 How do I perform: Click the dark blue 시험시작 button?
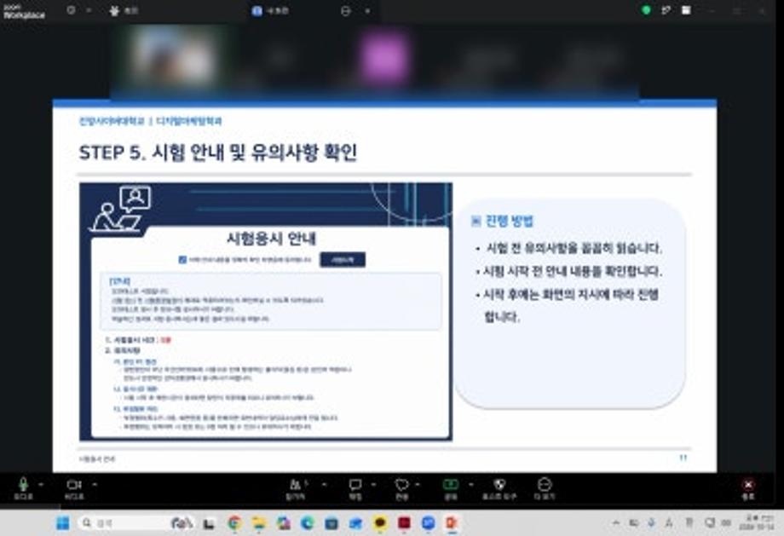(343, 260)
